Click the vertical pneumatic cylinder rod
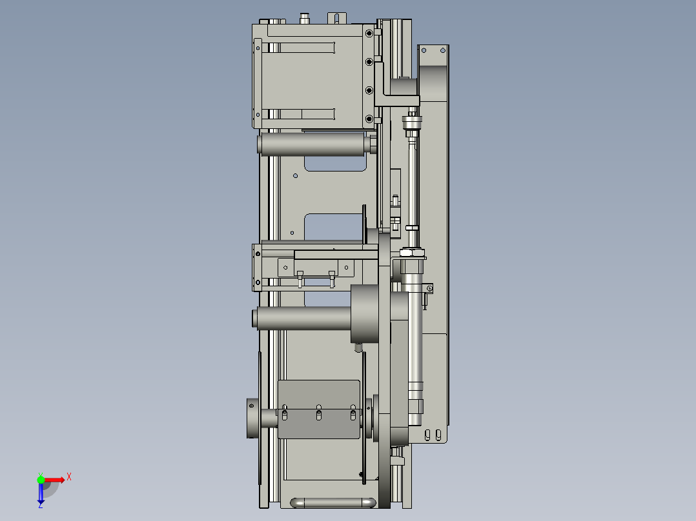Screen dimensions: 696x521 [x=412, y=181]
